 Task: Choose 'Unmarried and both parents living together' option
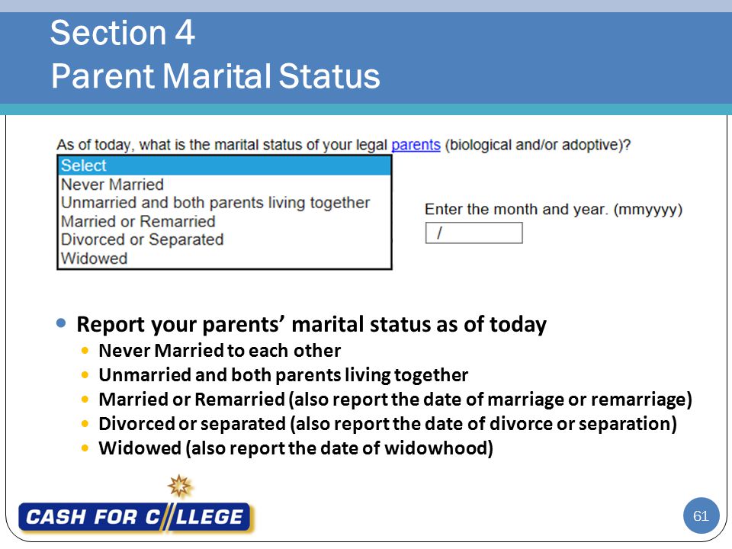[x=224, y=203]
